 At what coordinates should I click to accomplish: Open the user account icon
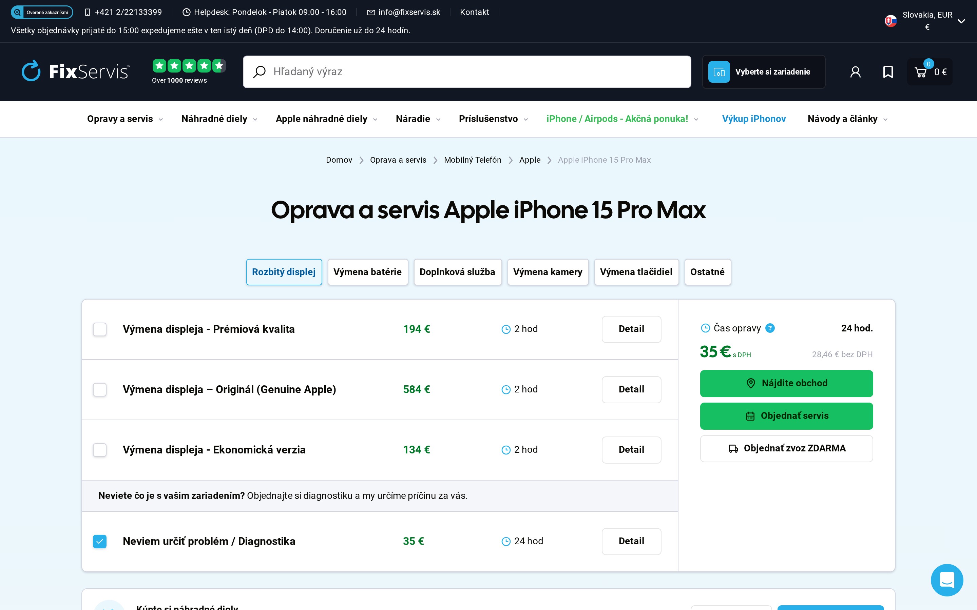click(x=855, y=72)
